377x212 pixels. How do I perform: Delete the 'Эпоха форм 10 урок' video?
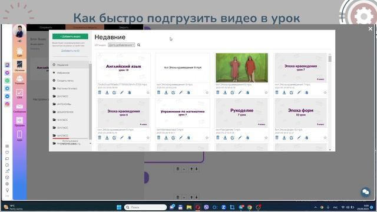(x=277, y=138)
